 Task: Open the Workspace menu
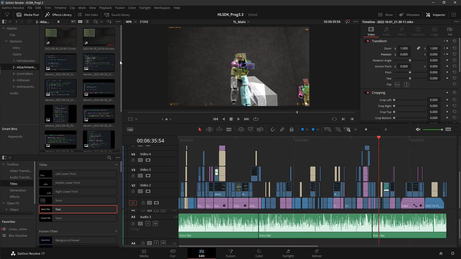(x=162, y=8)
